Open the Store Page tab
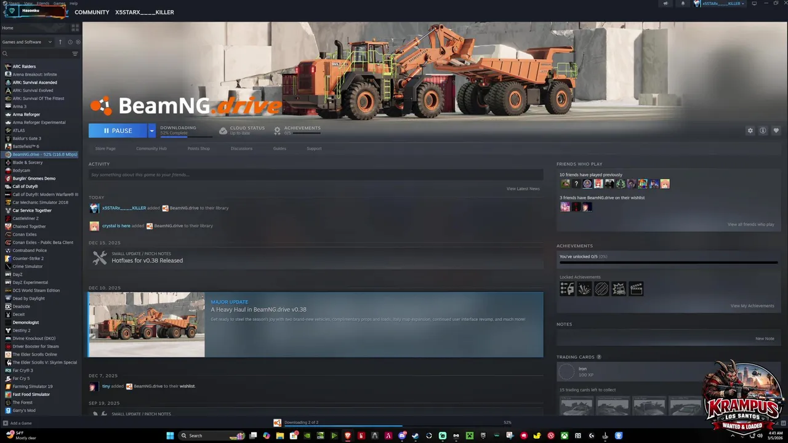Image resolution: width=788 pixels, height=443 pixels. 105,148
